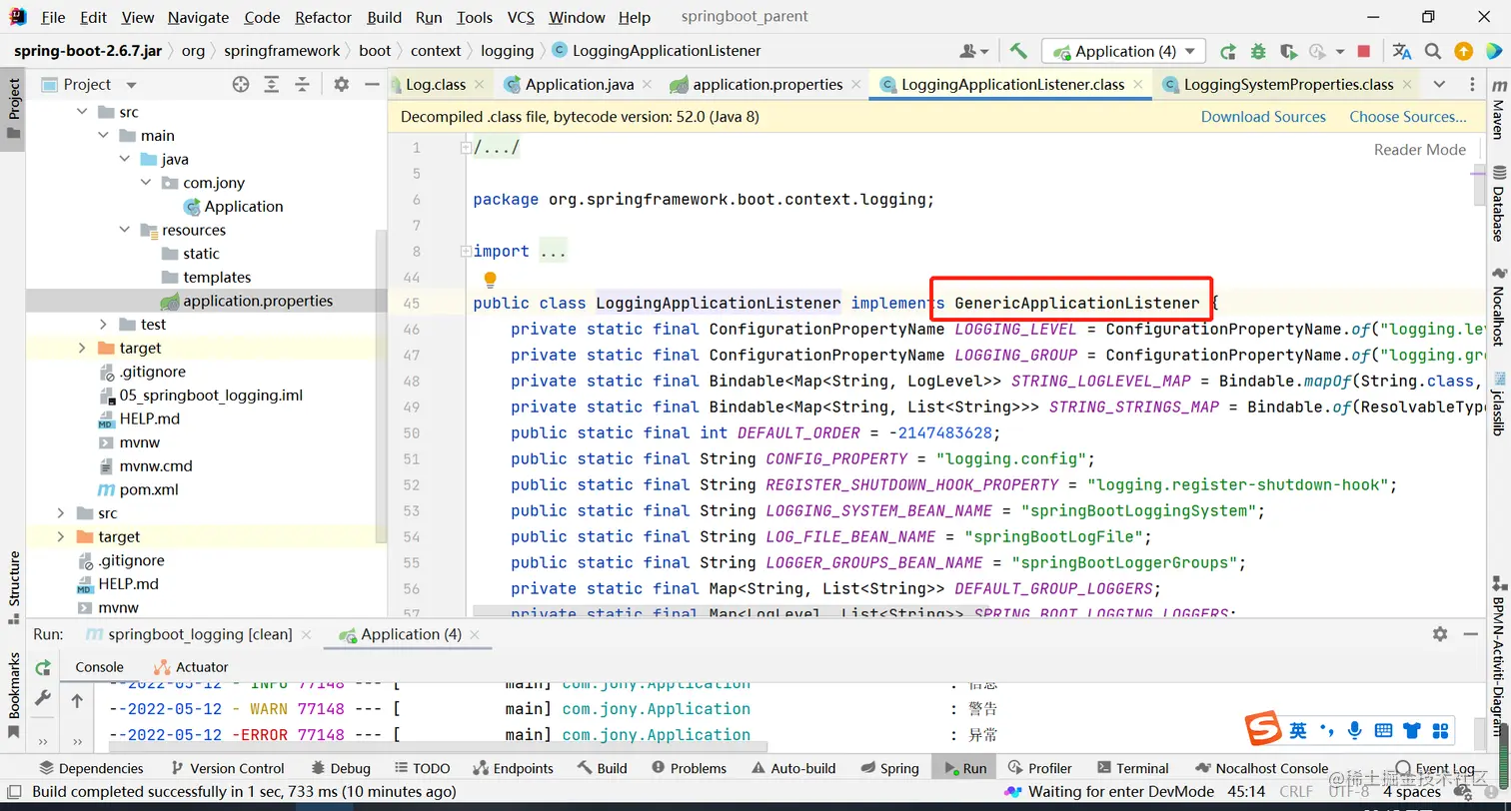
Task: Open the TODO tool window
Action: [x=422, y=769]
